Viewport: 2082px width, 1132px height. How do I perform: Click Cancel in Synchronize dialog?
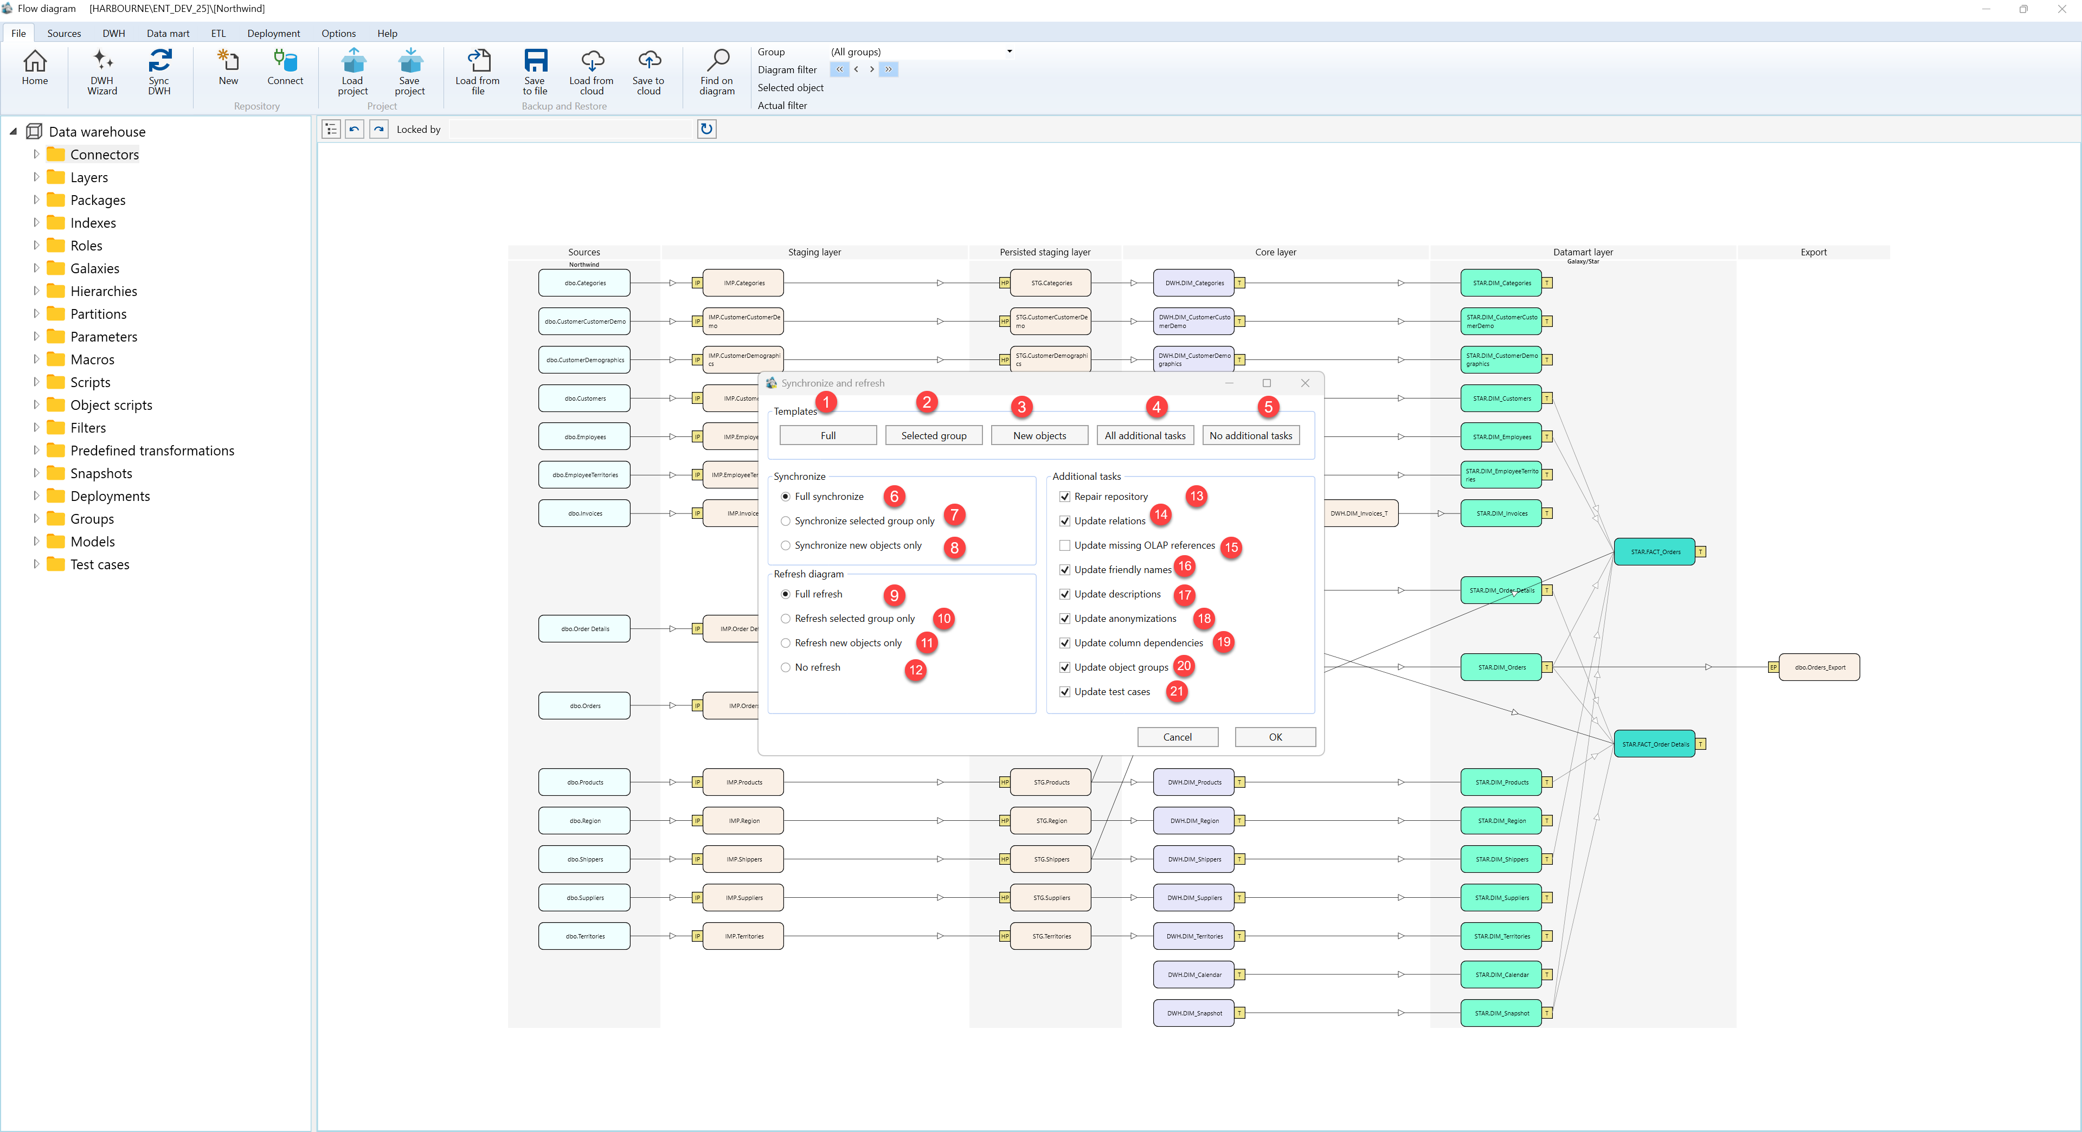pos(1178,737)
